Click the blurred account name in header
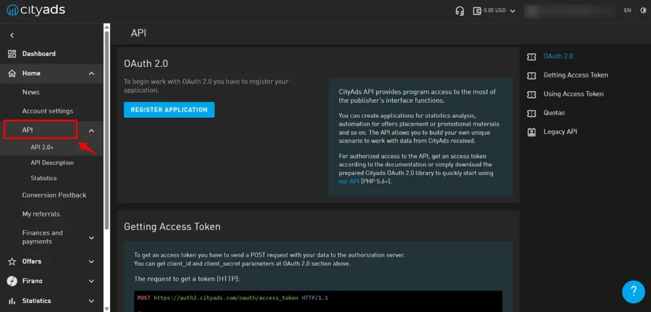 (x=568, y=11)
